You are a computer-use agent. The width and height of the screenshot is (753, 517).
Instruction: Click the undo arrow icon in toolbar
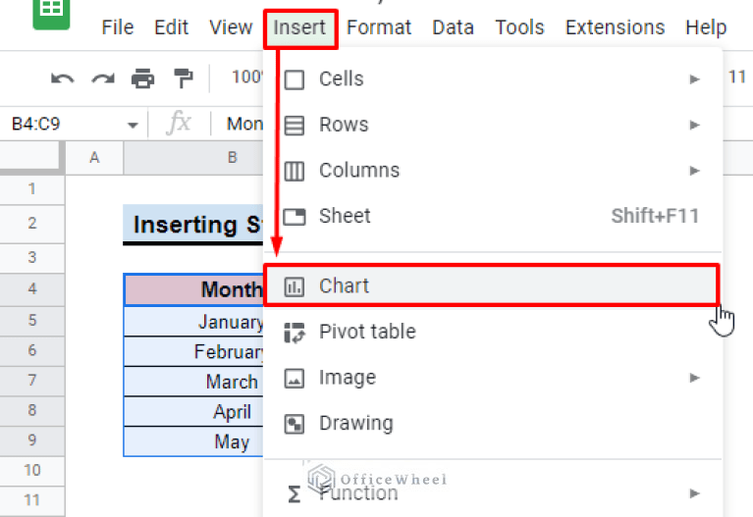coord(63,78)
